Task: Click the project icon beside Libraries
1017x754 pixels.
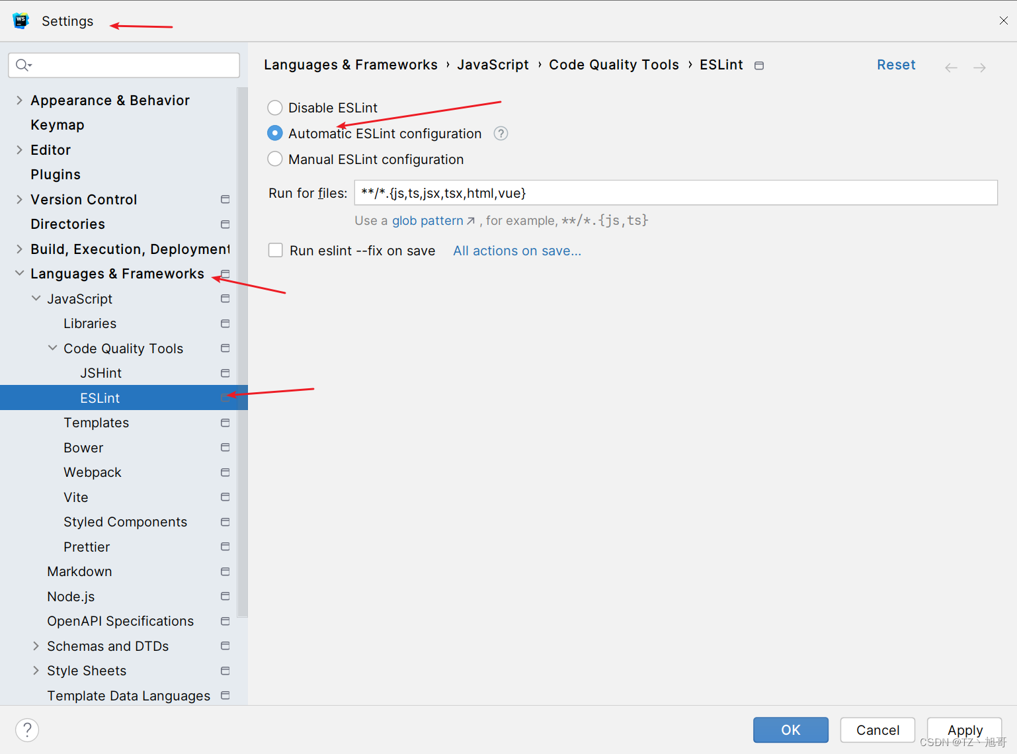Action: tap(225, 323)
